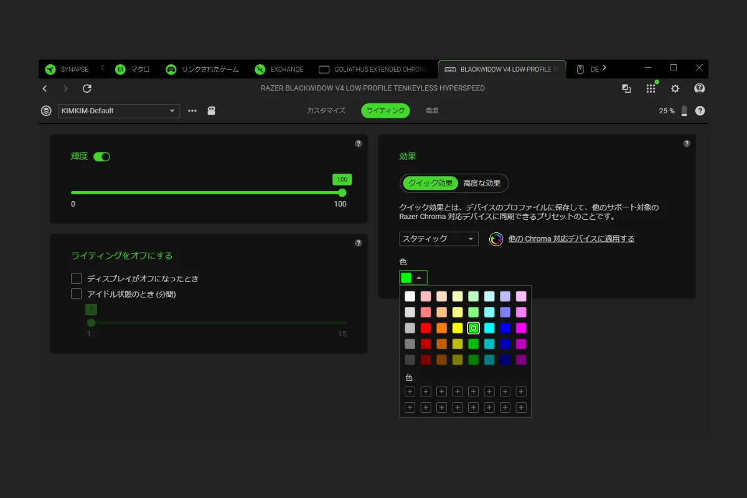Open the リンクされたゲーム tab
The height and width of the screenshot is (498, 747).
click(202, 69)
